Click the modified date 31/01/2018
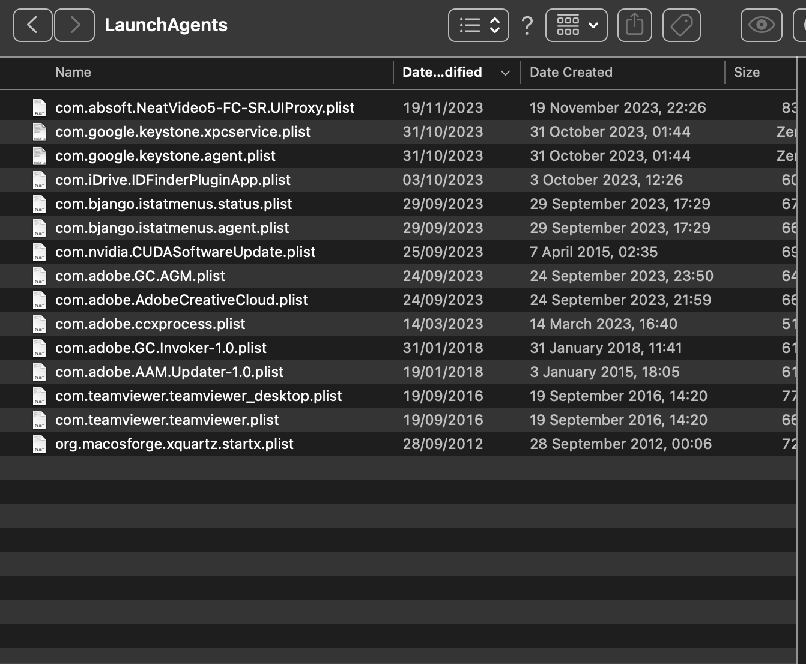 pyautogui.click(x=443, y=348)
